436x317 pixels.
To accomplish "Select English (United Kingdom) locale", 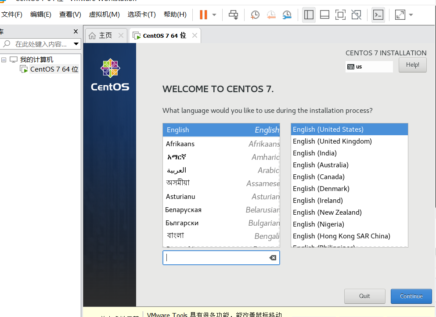I will pyautogui.click(x=349, y=141).
